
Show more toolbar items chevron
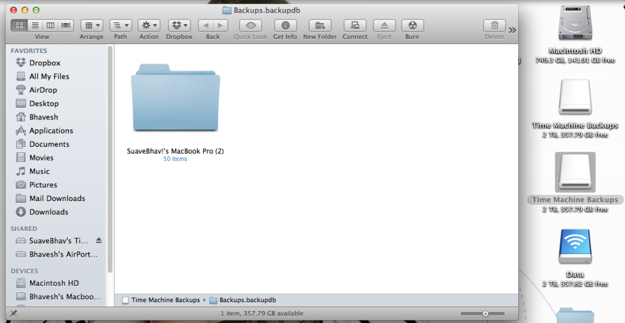pyautogui.click(x=512, y=30)
